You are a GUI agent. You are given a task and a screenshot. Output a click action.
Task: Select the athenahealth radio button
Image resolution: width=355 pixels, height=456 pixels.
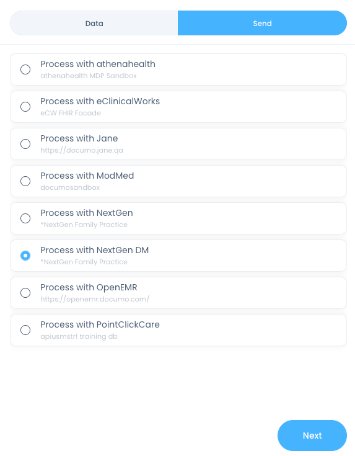pyautogui.click(x=25, y=69)
